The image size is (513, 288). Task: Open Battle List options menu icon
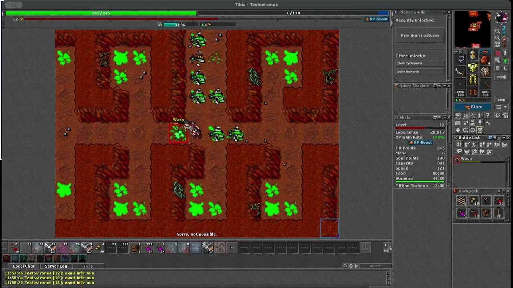tap(495, 138)
